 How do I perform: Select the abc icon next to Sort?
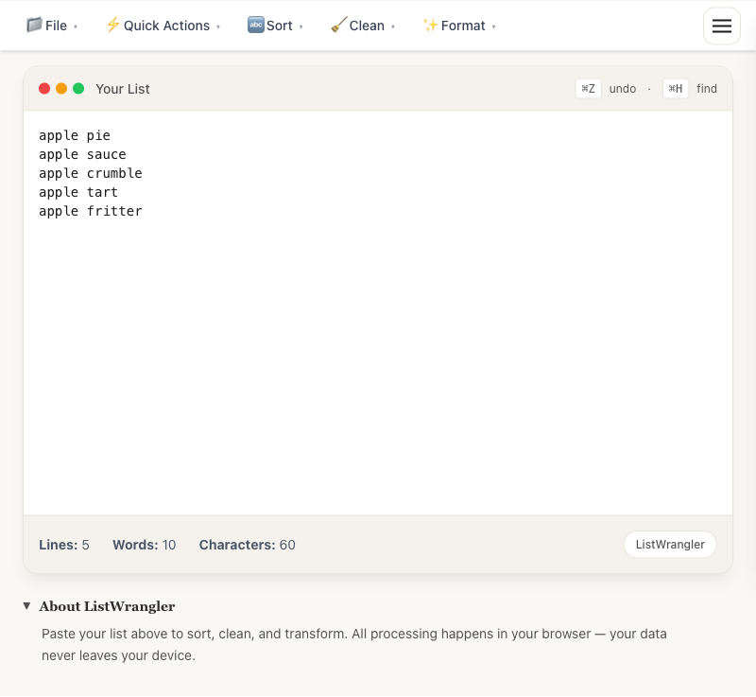pyautogui.click(x=255, y=26)
